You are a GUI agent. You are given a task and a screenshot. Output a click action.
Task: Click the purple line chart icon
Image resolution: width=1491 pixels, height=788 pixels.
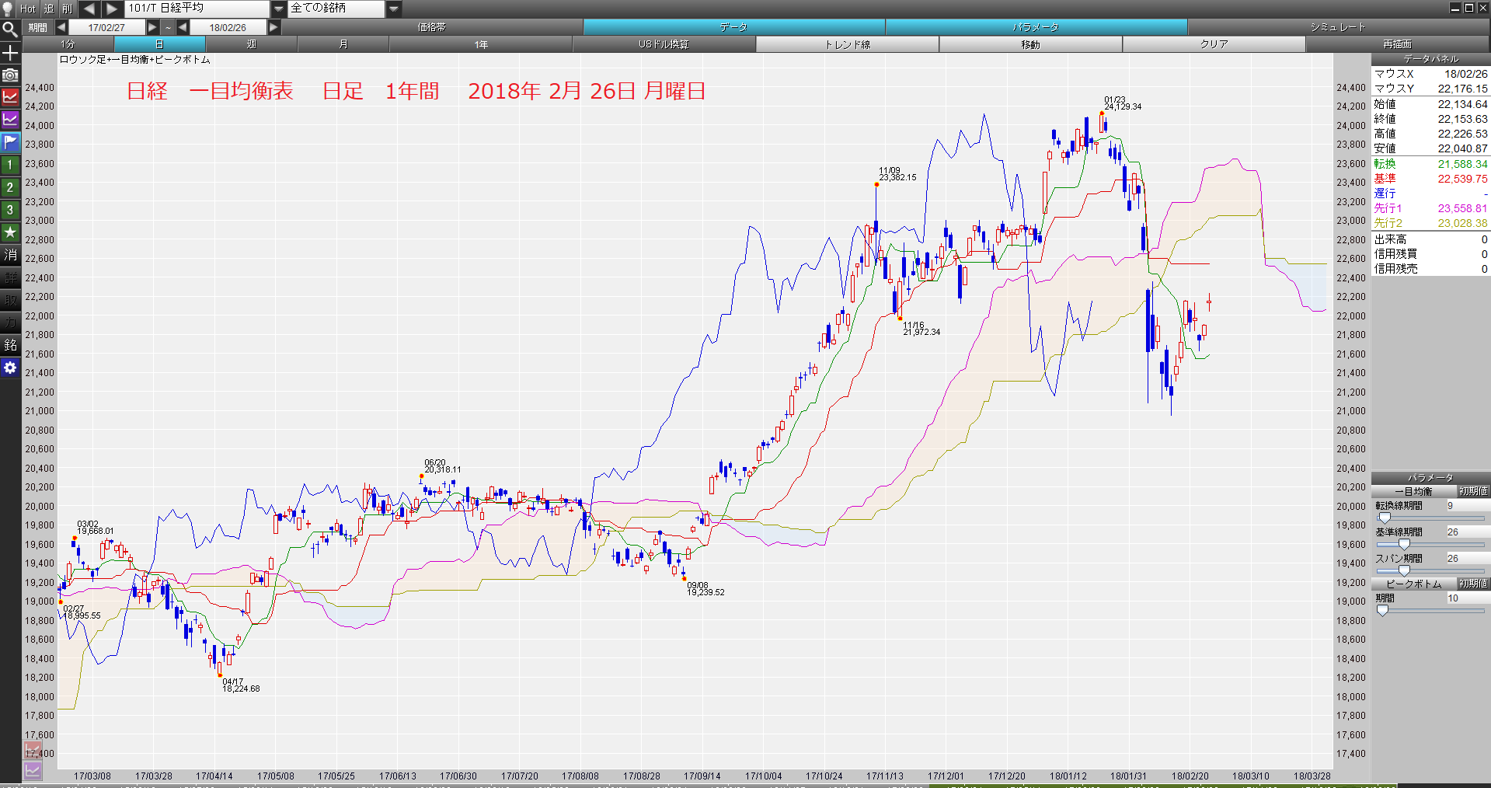coord(10,120)
